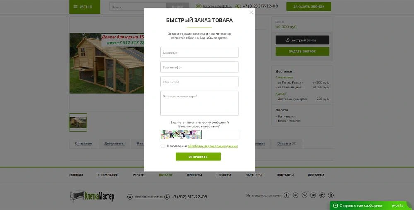The height and width of the screenshot is (210, 414).
Task: Switch to the Описание tab
Action: [x=84, y=144]
